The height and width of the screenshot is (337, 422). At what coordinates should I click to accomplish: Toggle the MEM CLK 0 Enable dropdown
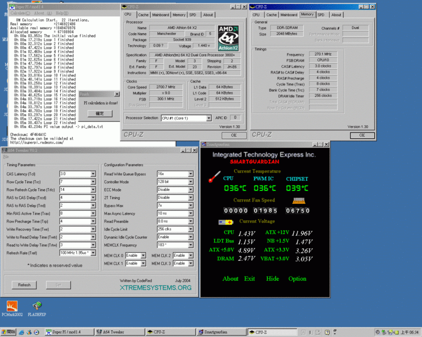pos(143,256)
